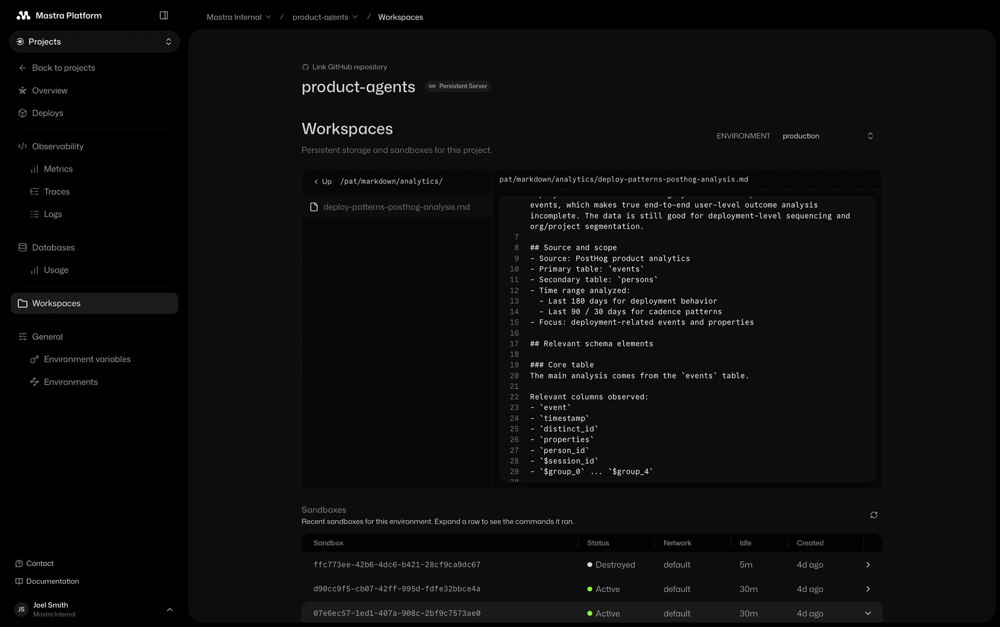
Task: Open the Databases section
Action: tap(53, 247)
